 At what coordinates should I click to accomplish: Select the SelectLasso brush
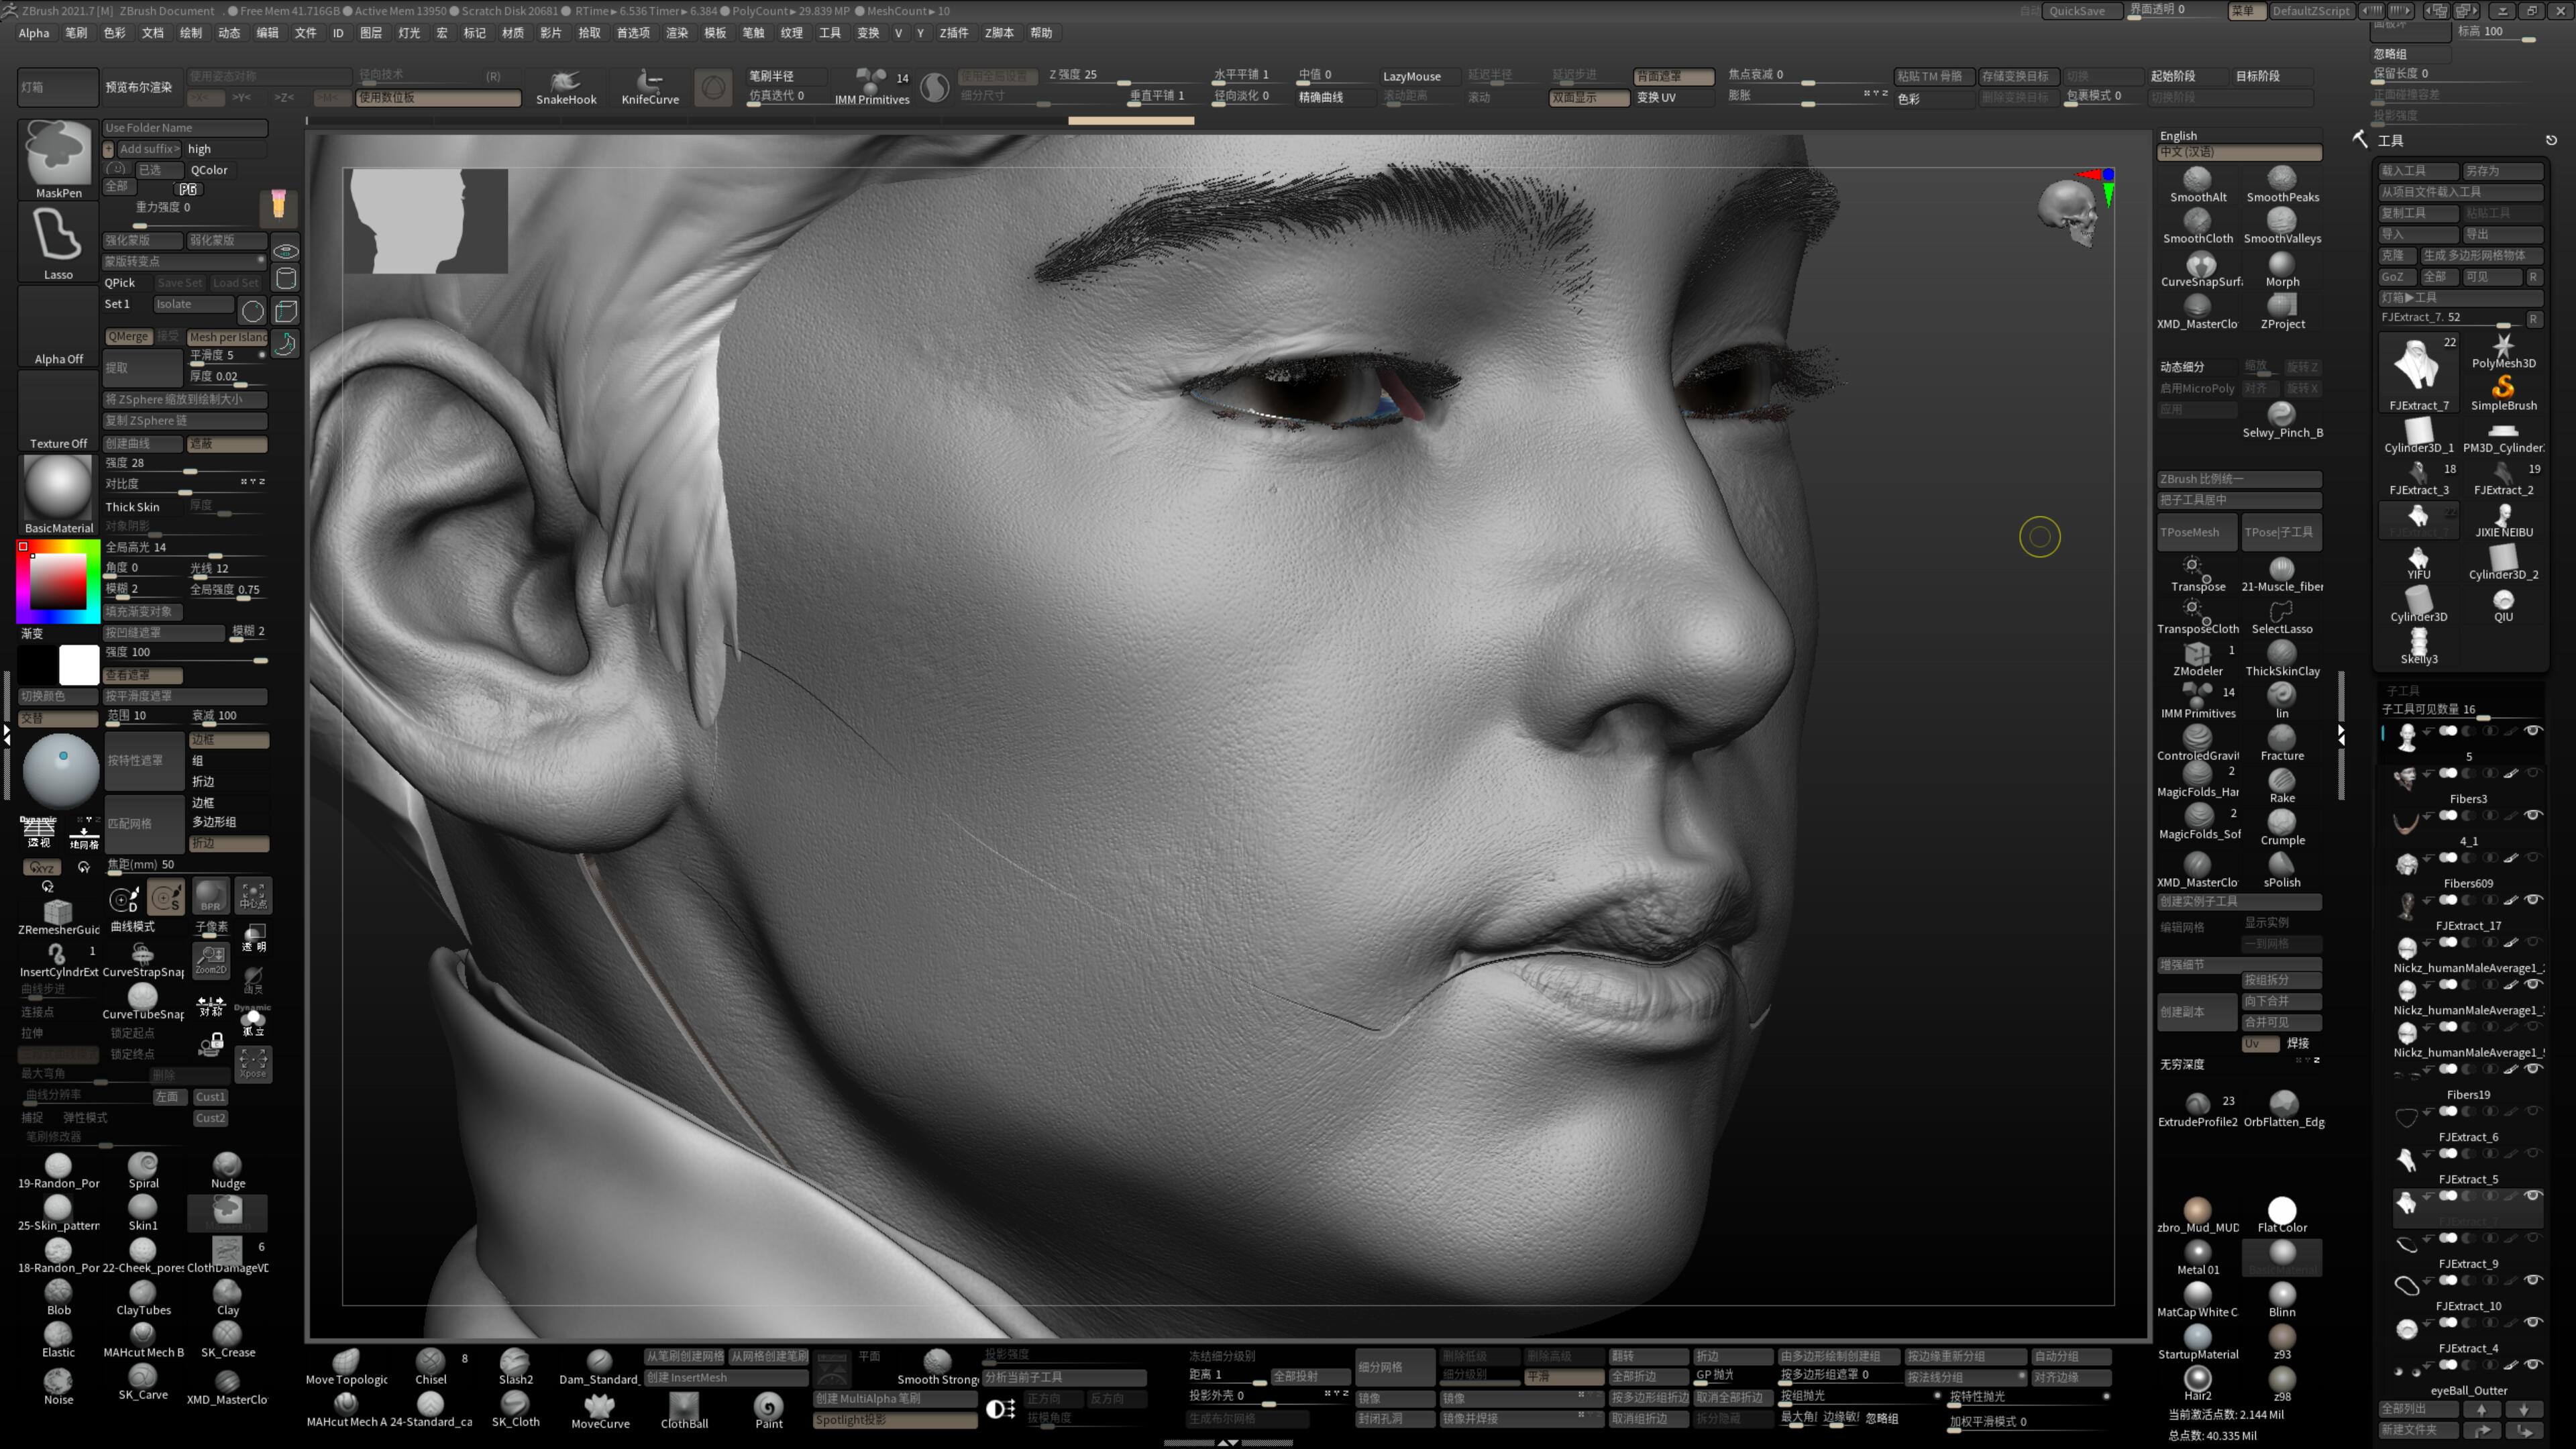tap(2282, 616)
